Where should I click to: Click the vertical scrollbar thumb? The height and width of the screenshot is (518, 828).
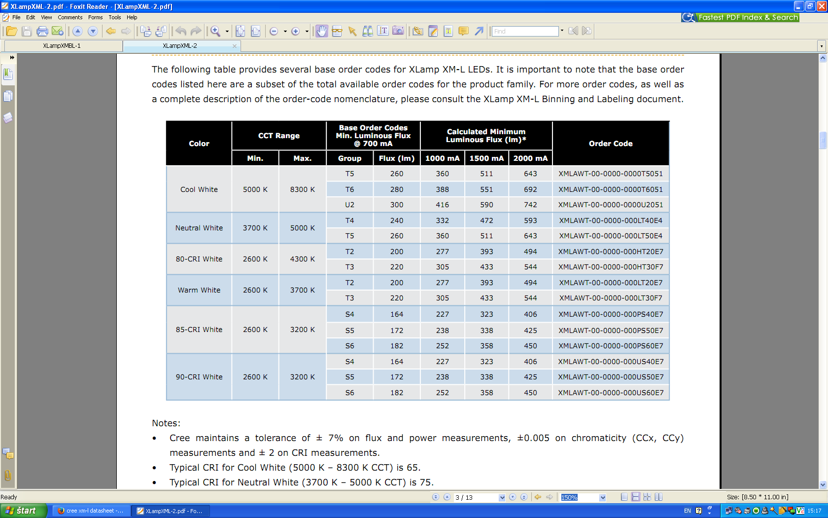coord(823,140)
